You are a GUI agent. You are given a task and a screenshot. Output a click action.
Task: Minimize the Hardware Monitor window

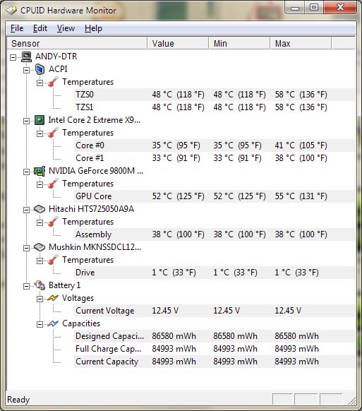(295, 8)
